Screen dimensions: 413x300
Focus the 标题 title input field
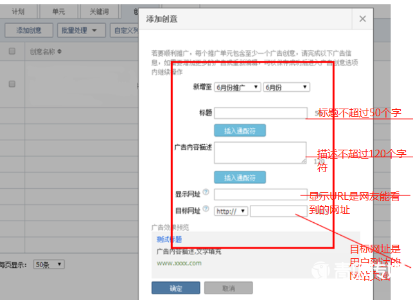coord(261,113)
